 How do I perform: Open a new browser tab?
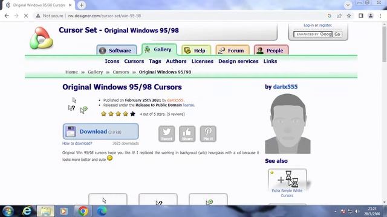pyautogui.click(x=82, y=5)
